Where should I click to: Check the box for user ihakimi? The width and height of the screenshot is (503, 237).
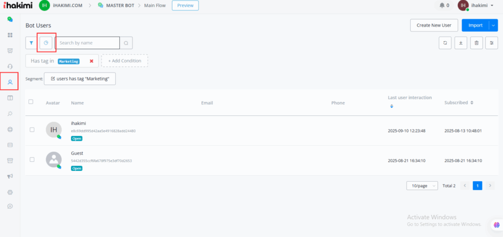point(32,130)
